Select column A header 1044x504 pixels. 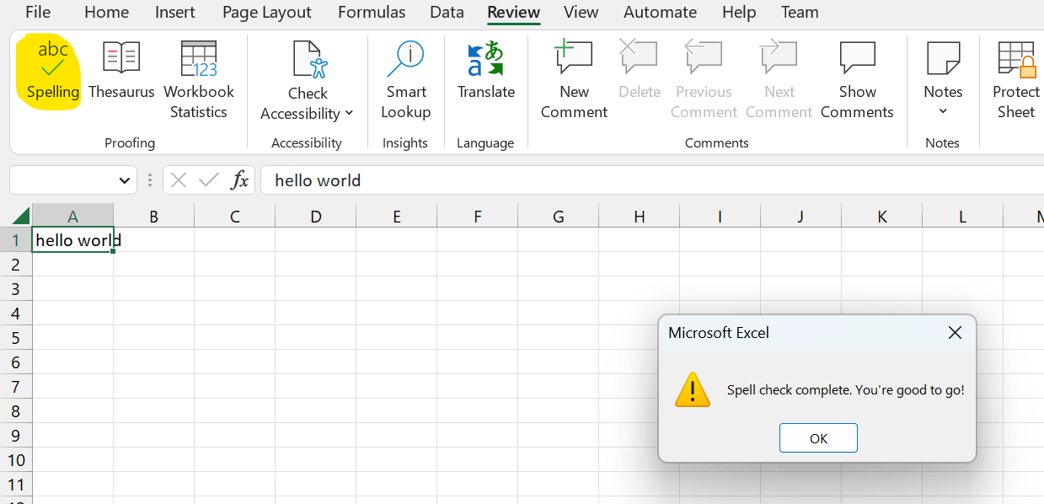tap(72, 217)
